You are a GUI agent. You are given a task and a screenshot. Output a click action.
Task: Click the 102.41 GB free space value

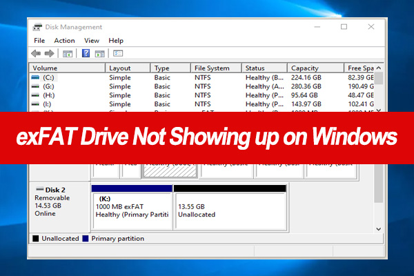coord(361,104)
